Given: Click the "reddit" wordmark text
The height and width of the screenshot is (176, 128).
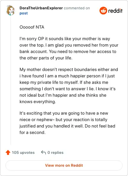Looking at the screenshot, I should pos(115,11).
